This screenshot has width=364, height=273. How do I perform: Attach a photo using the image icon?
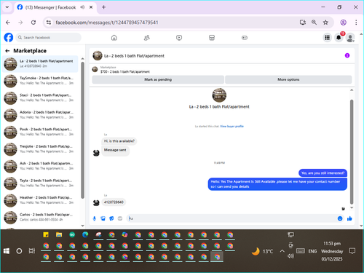tap(103, 218)
